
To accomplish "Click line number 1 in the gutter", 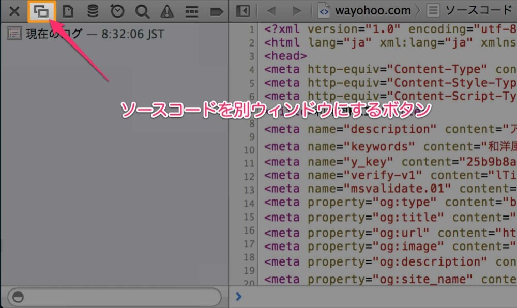I will 252,29.
